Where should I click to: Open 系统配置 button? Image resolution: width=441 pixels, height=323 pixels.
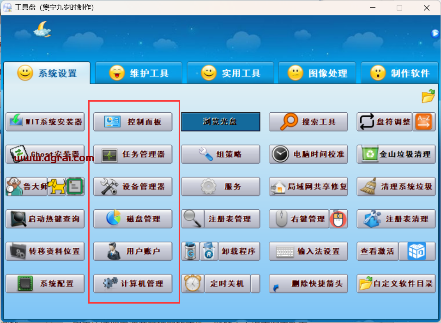pos(45,284)
